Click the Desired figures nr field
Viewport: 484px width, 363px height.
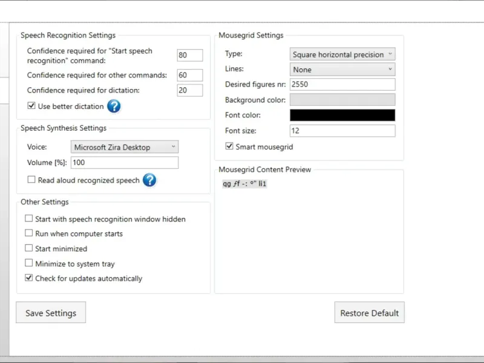click(x=342, y=85)
